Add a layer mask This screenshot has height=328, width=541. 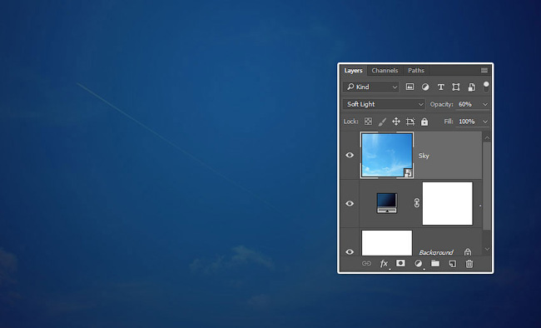click(x=400, y=263)
